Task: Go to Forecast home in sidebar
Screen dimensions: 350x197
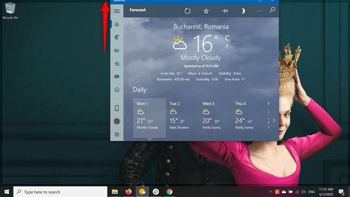Action: (117, 24)
